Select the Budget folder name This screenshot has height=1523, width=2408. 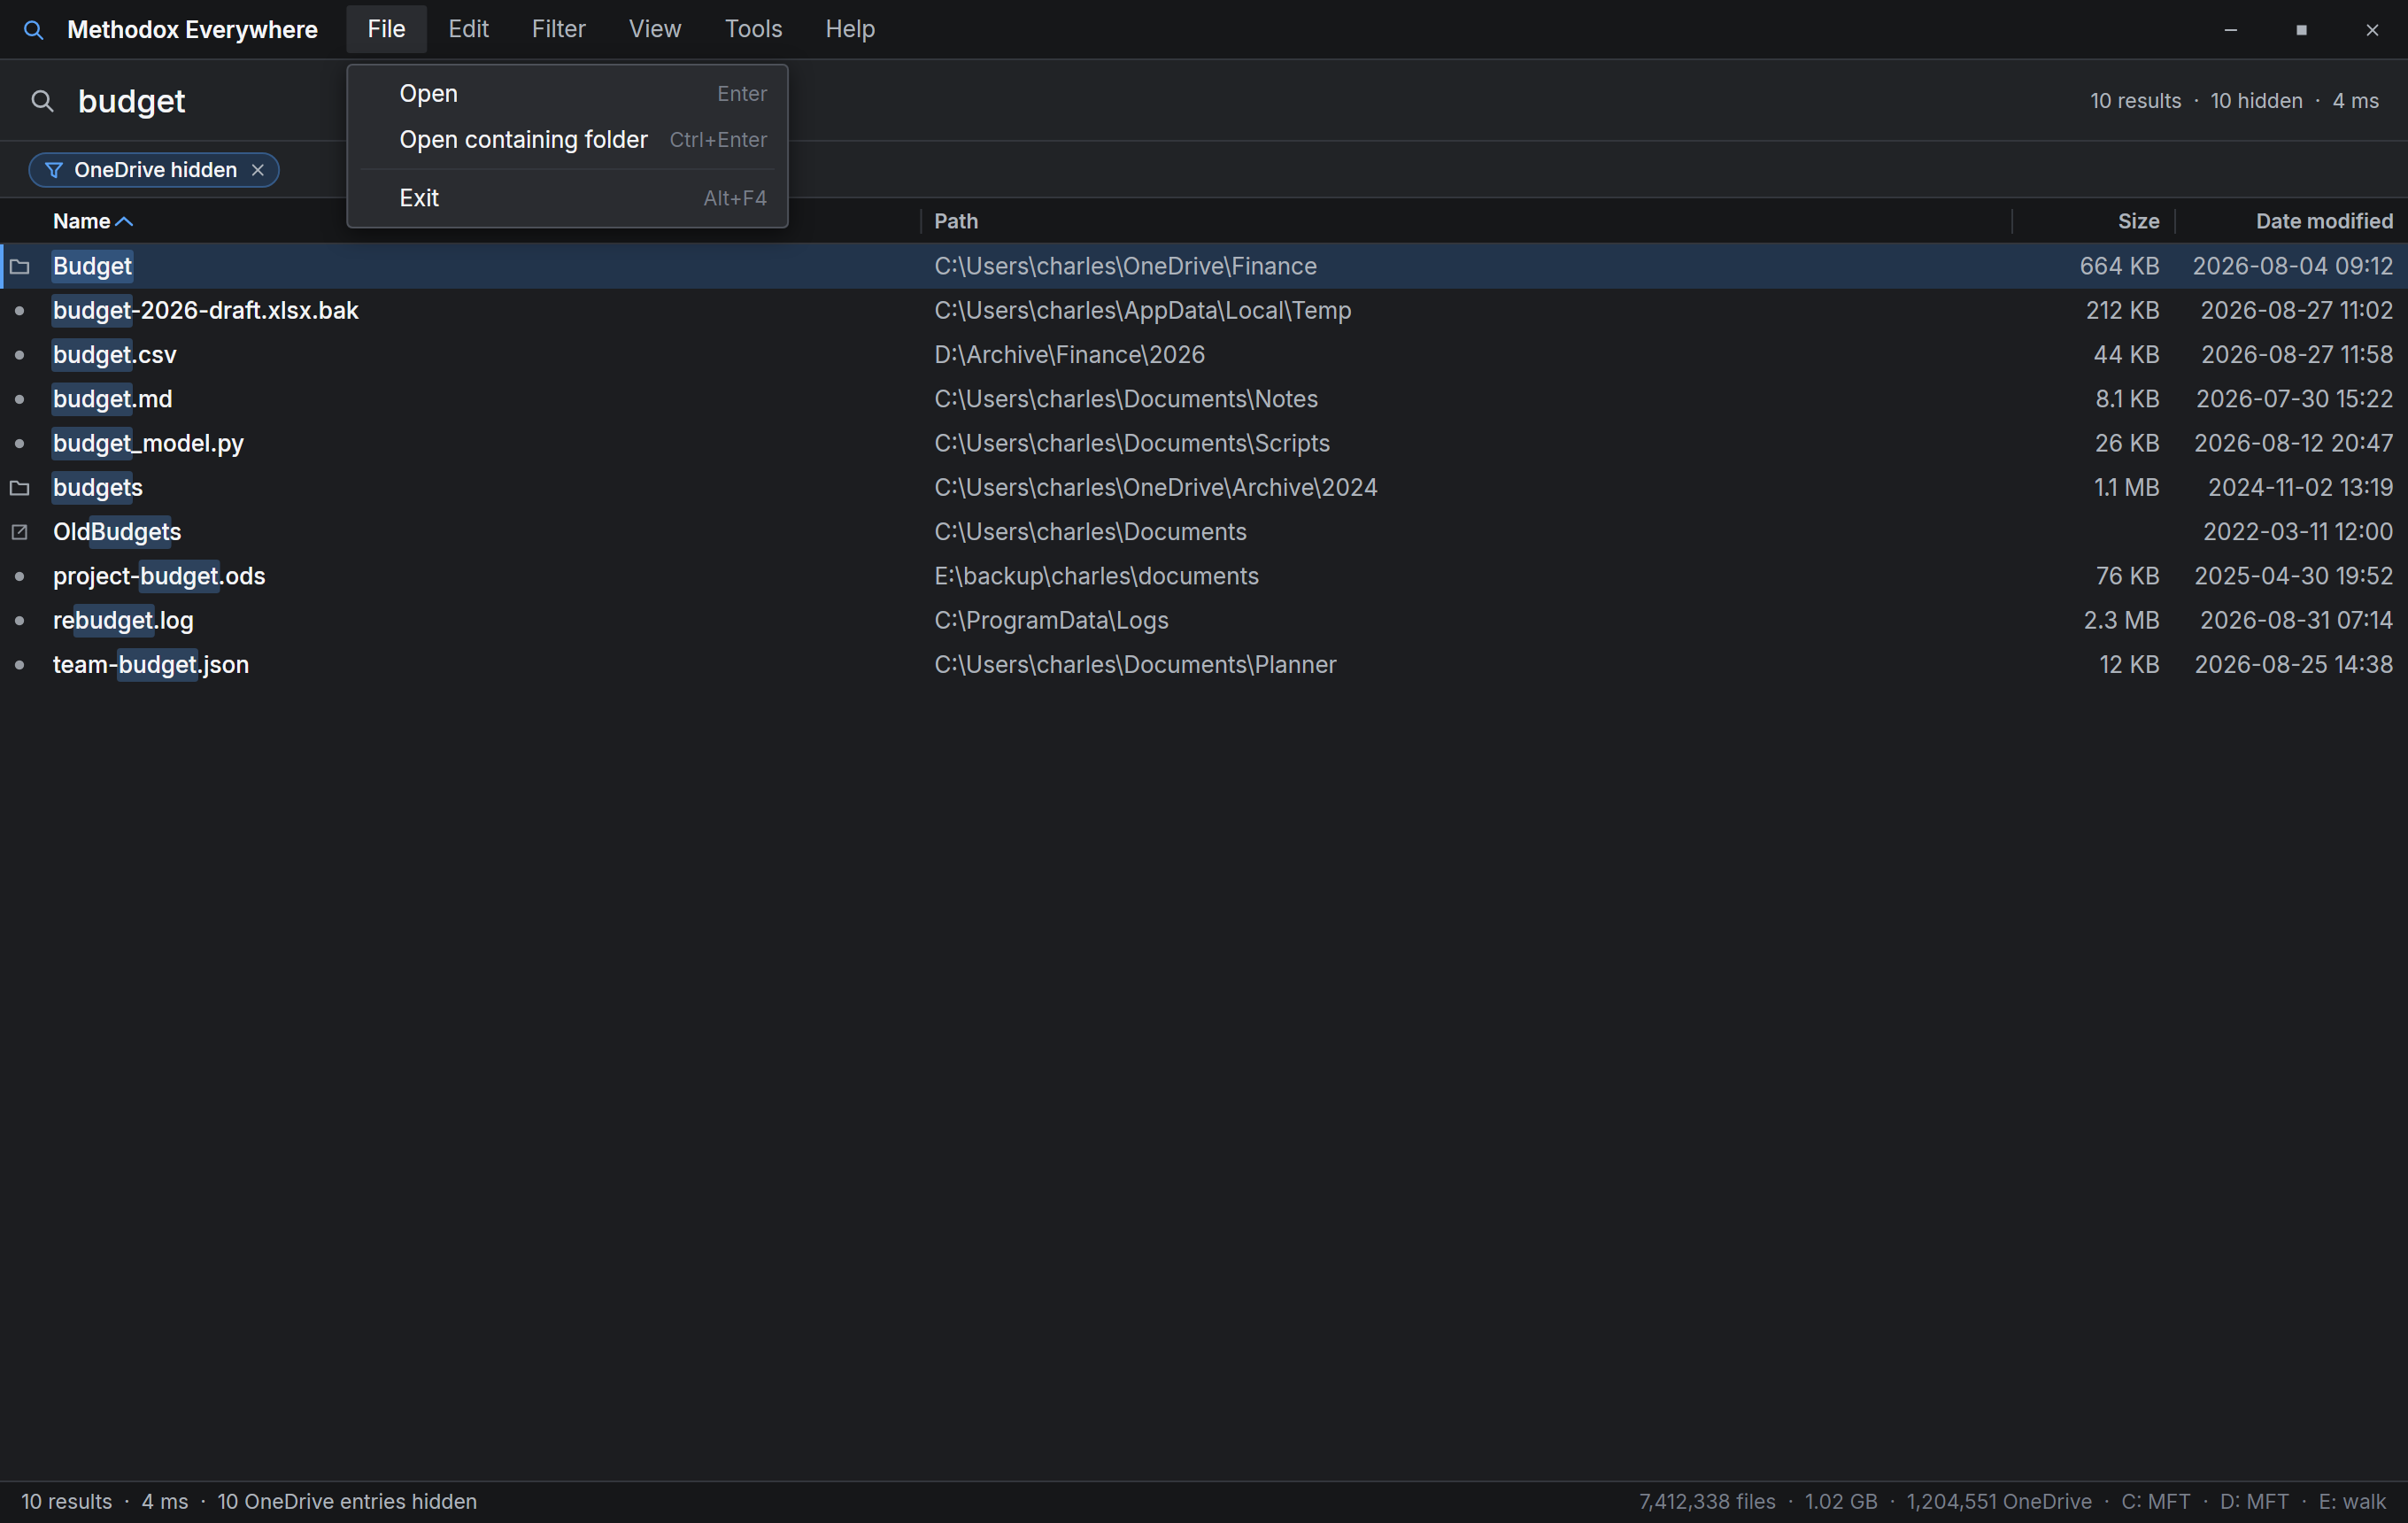pos(92,266)
